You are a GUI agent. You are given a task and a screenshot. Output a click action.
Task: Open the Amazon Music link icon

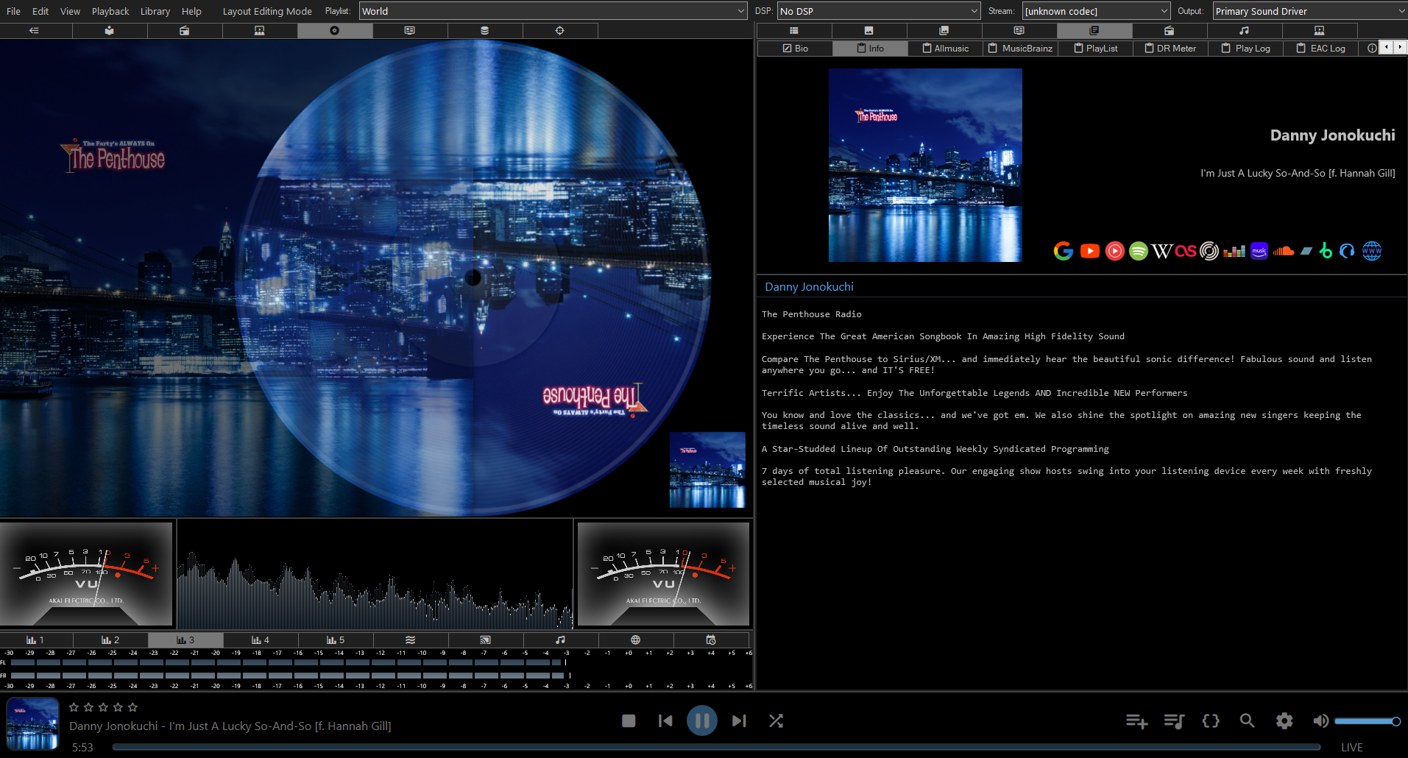click(x=1259, y=251)
